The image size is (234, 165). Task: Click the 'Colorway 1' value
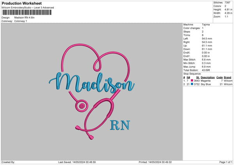(x=21, y=21)
